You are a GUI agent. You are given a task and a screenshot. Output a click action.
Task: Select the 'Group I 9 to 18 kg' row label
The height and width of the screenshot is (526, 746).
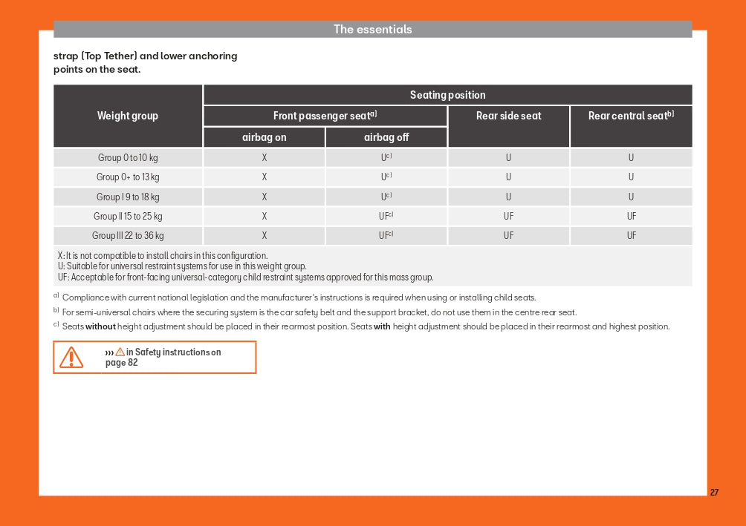(128, 197)
